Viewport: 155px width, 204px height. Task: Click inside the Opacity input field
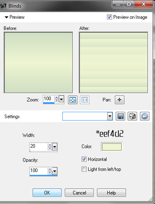39,170
